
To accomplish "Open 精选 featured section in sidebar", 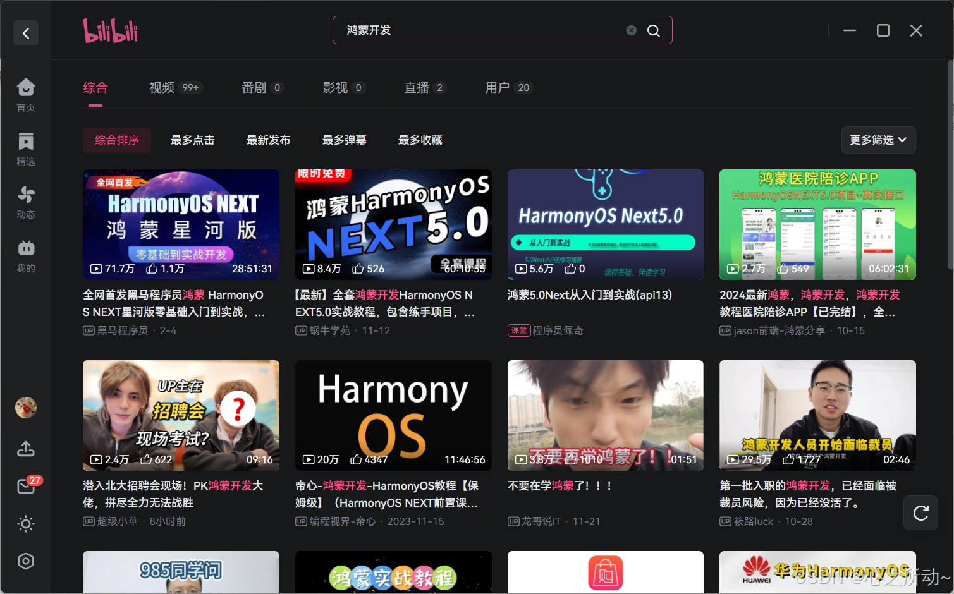I will tap(26, 149).
